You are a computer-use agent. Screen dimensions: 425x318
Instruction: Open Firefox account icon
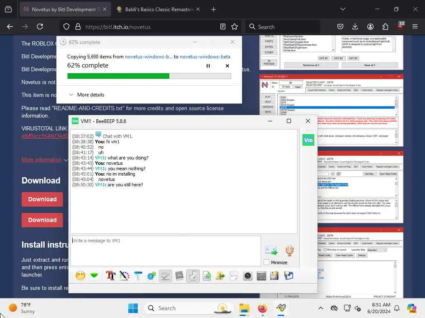[370, 26]
